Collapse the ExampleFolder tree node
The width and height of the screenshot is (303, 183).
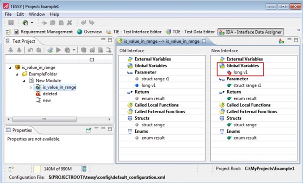click(x=17, y=74)
